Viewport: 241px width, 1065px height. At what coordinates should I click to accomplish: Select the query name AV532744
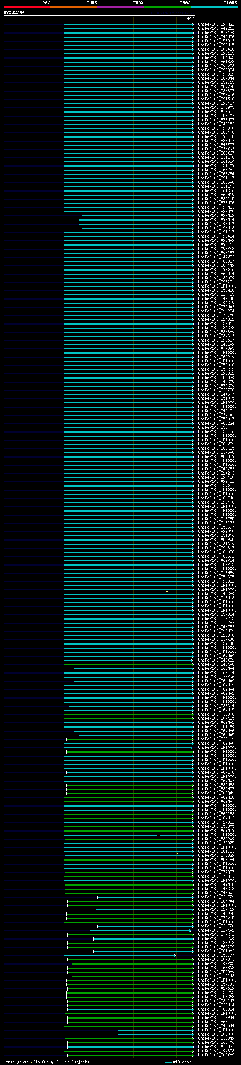pos(14,12)
